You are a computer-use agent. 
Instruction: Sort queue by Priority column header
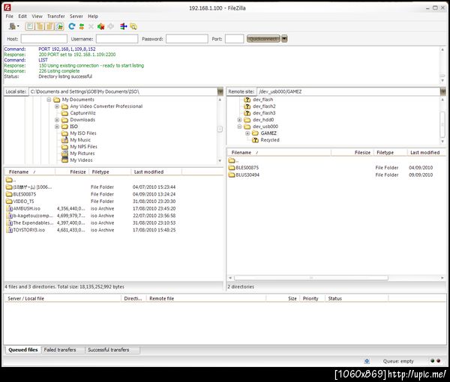pos(312,299)
